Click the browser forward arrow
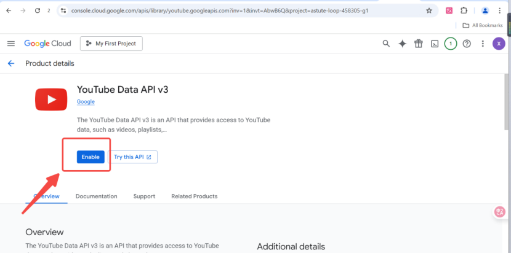This screenshot has width=511, height=253. [23, 10]
